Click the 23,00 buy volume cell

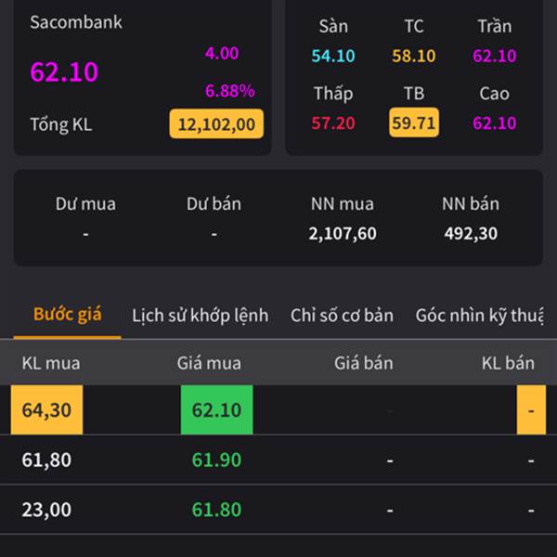coord(46,510)
